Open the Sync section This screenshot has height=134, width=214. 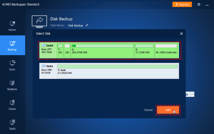pos(12,65)
